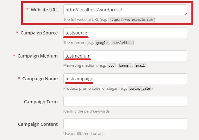Click the banner example tag
199x140 pixels.
click(124, 66)
